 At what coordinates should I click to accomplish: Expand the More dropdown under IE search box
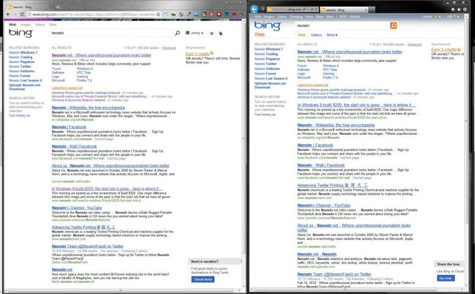pyautogui.click(x=332, y=35)
